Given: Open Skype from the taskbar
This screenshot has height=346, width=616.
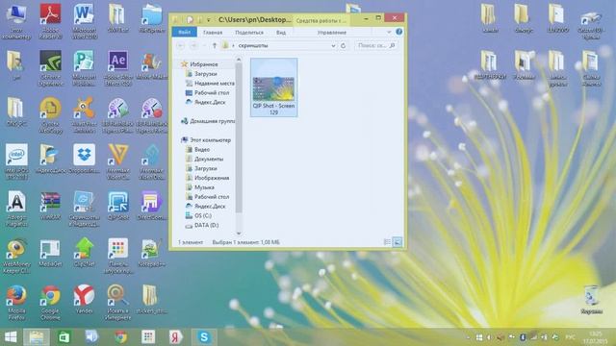Looking at the screenshot, I should pyautogui.click(x=204, y=337).
